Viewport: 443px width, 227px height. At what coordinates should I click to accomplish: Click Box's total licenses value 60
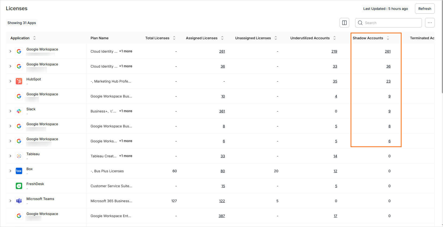[x=174, y=171]
